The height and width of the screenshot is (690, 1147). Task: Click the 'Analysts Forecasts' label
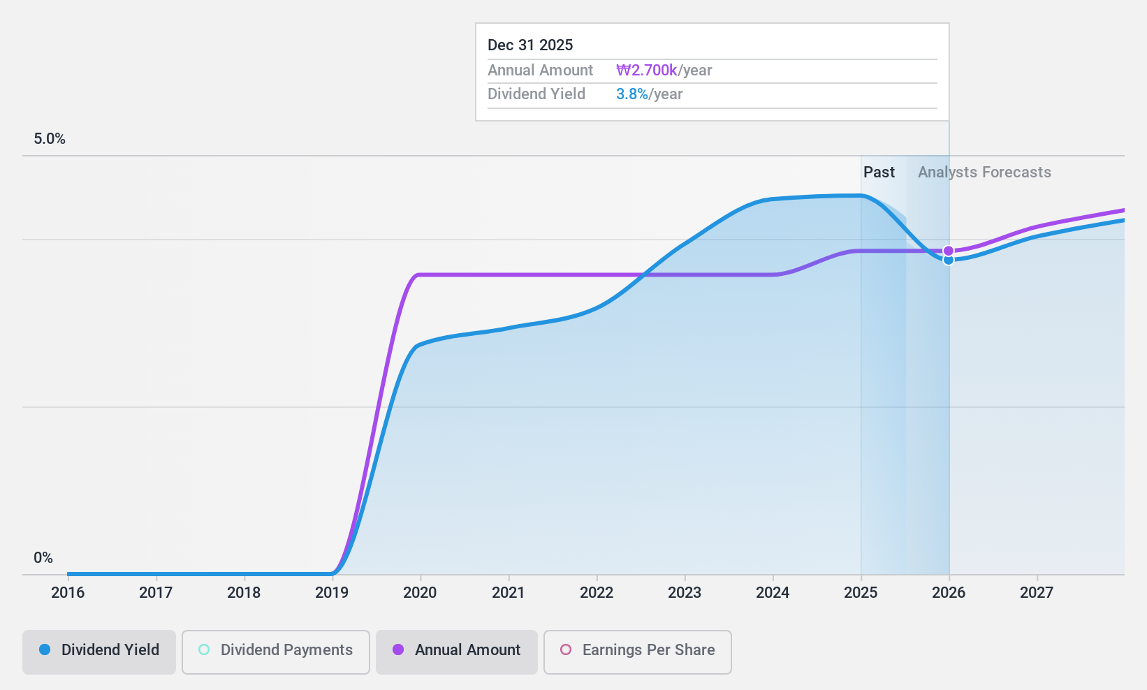pyautogui.click(x=984, y=172)
